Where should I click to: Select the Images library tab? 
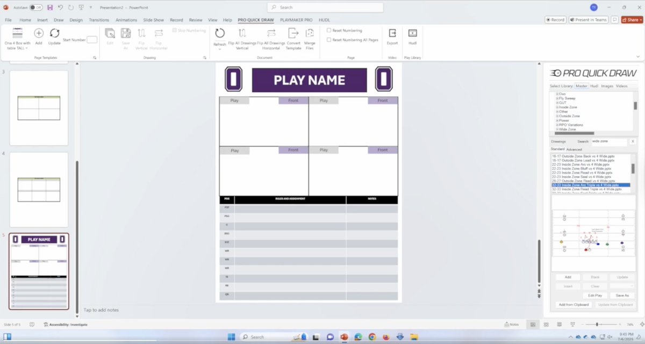607,86
